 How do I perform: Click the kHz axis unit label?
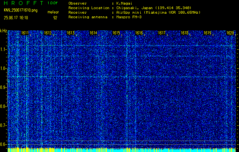click(3, 31)
